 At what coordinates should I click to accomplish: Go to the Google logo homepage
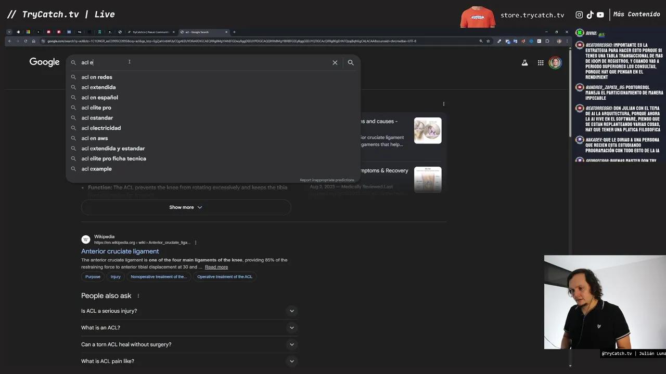coord(44,62)
